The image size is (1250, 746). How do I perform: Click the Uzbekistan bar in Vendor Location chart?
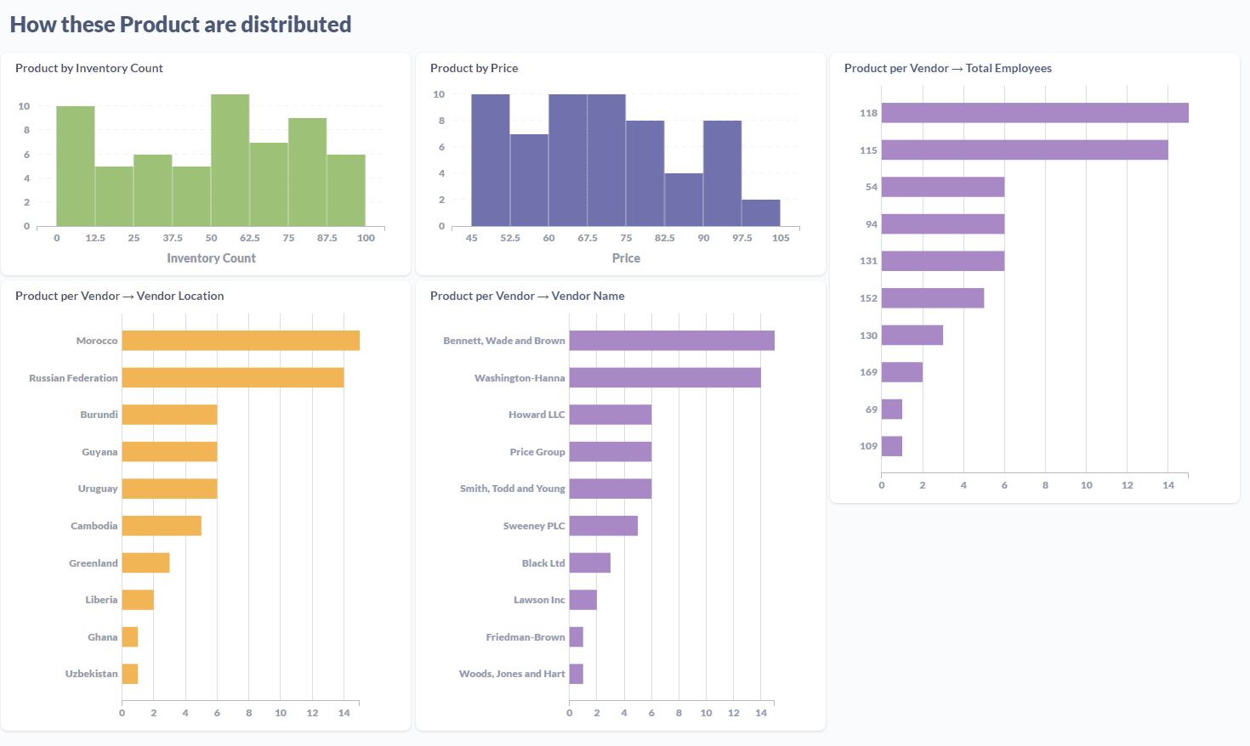click(129, 673)
